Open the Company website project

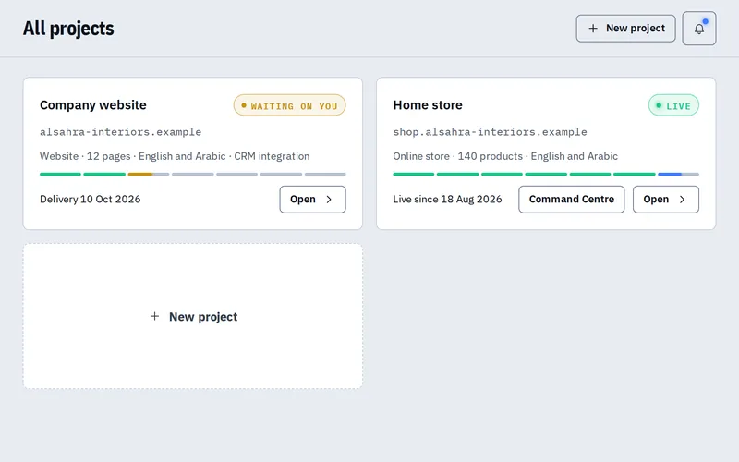coord(312,199)
